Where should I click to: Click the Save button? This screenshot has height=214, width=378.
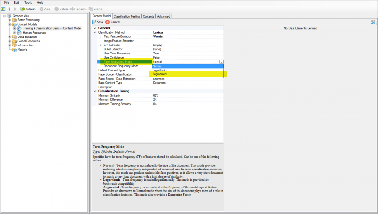click(98, 22)
